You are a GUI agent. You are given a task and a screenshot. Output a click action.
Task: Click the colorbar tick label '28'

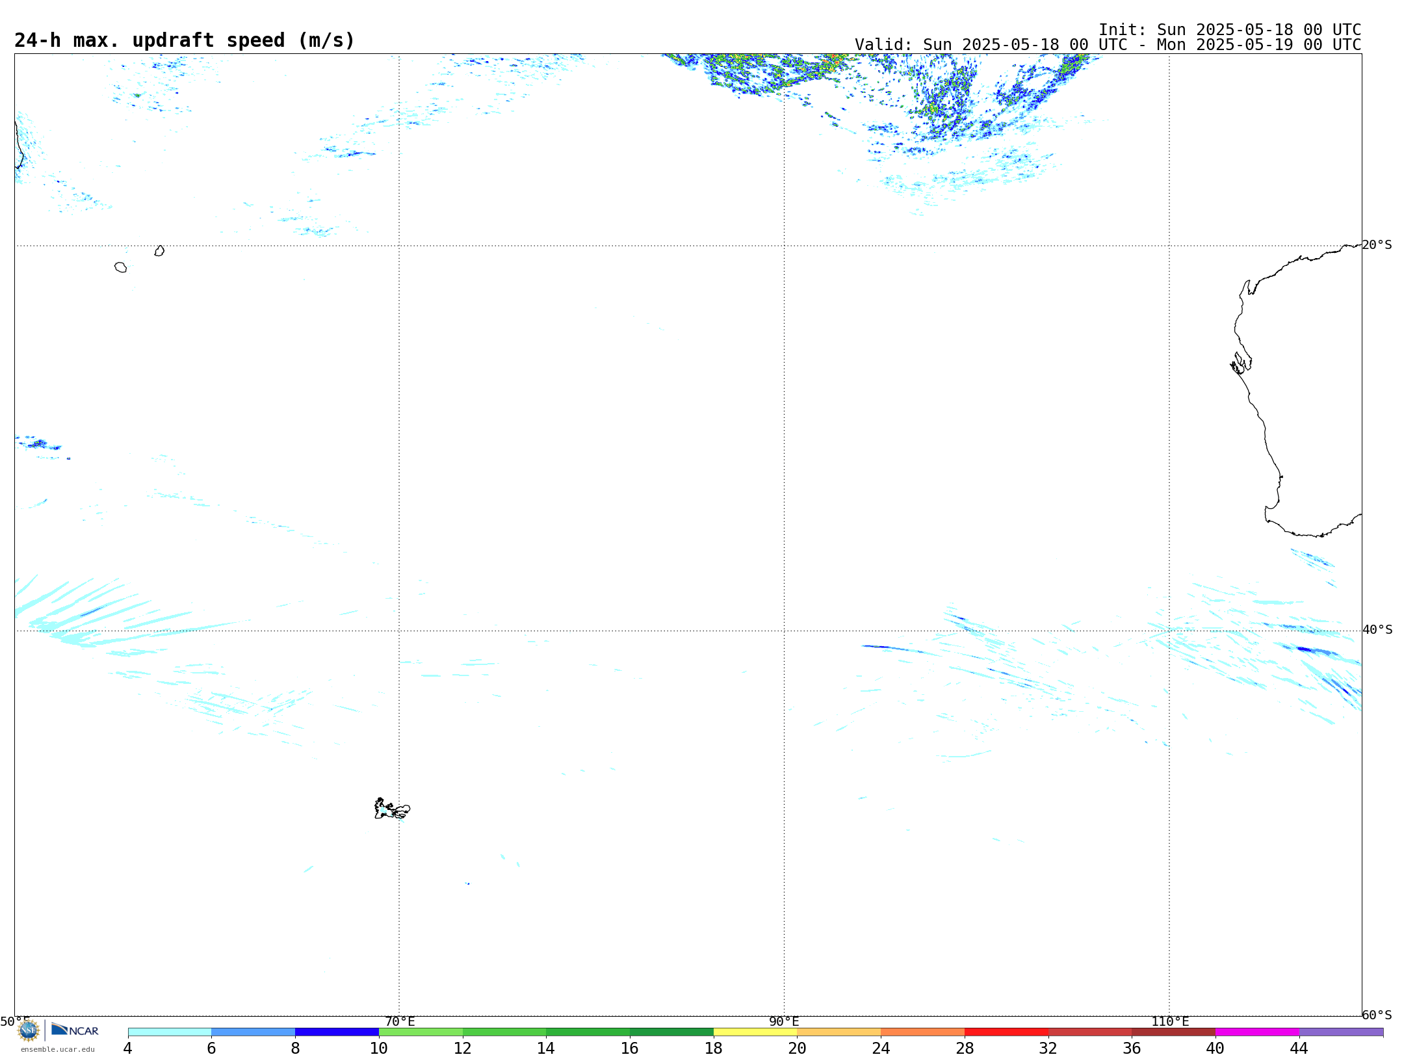(x=965, y=1049)
